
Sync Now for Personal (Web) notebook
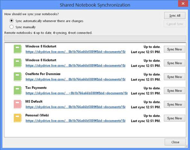[x=175, y=118]
